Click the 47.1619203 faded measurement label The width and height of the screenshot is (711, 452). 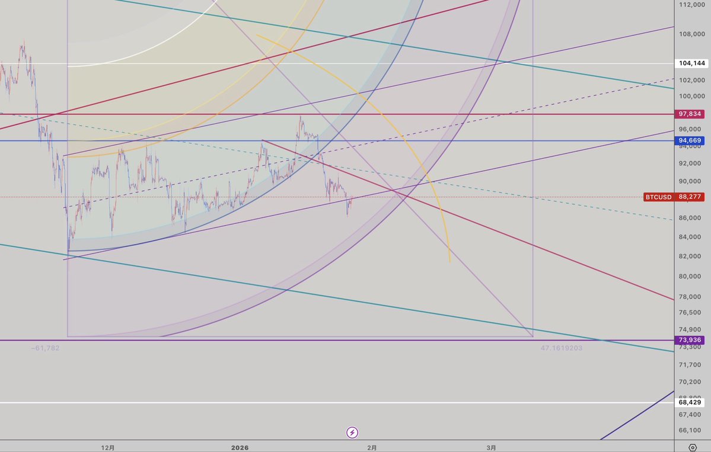point(562,348)
